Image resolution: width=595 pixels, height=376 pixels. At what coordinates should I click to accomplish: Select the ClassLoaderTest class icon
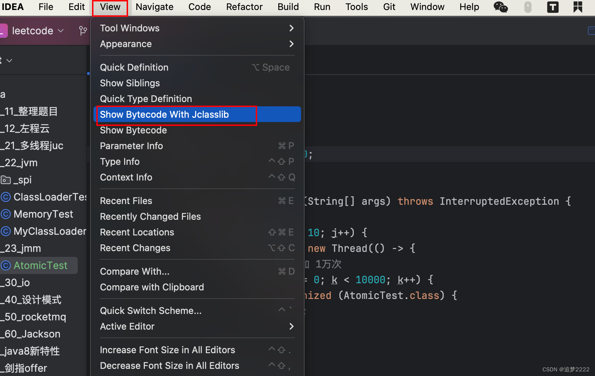5,197
